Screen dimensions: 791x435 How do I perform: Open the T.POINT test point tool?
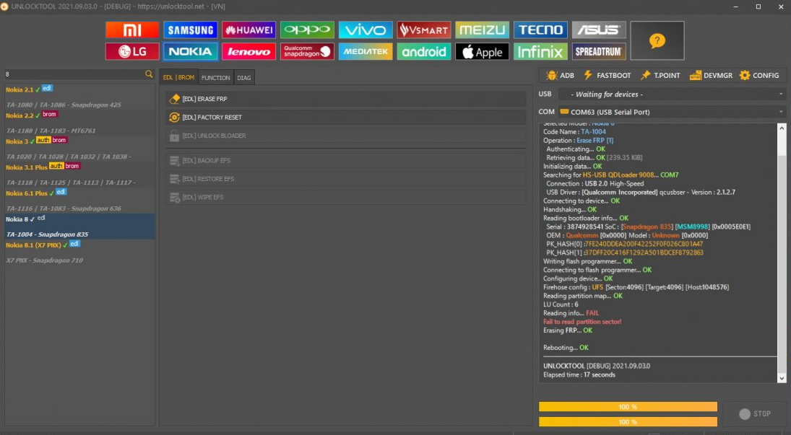click(x=660, y=75)
